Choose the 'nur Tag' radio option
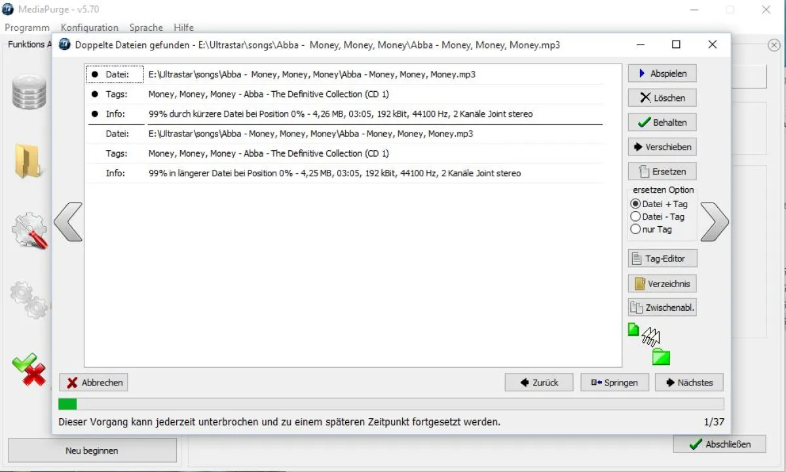This screenshot has width=786, height=472. point(635,229)
